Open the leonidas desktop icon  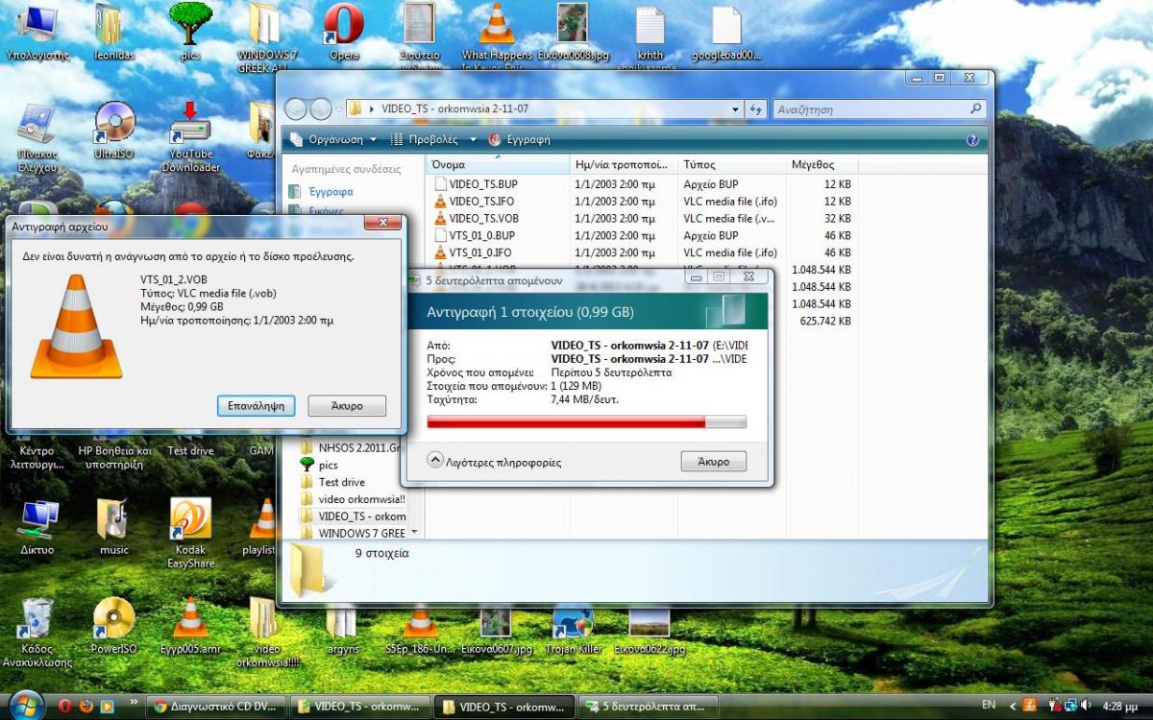click(x=113, y=31)
